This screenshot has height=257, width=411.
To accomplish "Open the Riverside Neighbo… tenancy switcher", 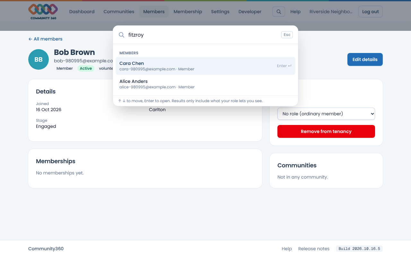I will pos(331,12).
